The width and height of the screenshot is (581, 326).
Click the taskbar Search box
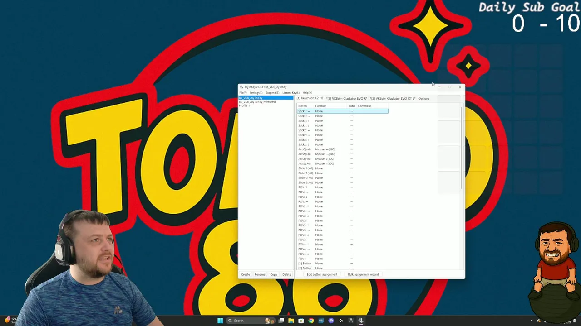[250, 321]
